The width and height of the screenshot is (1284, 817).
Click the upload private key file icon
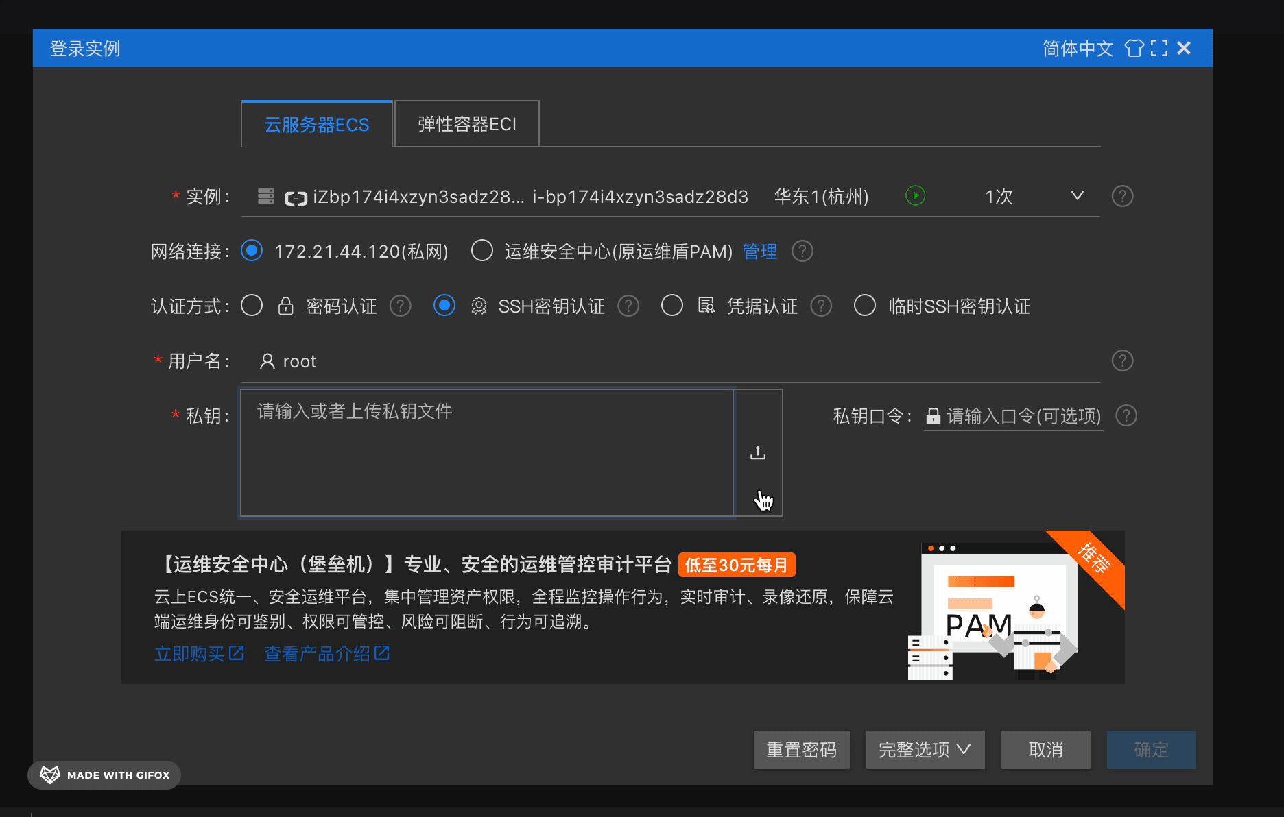tap(758, 452)
